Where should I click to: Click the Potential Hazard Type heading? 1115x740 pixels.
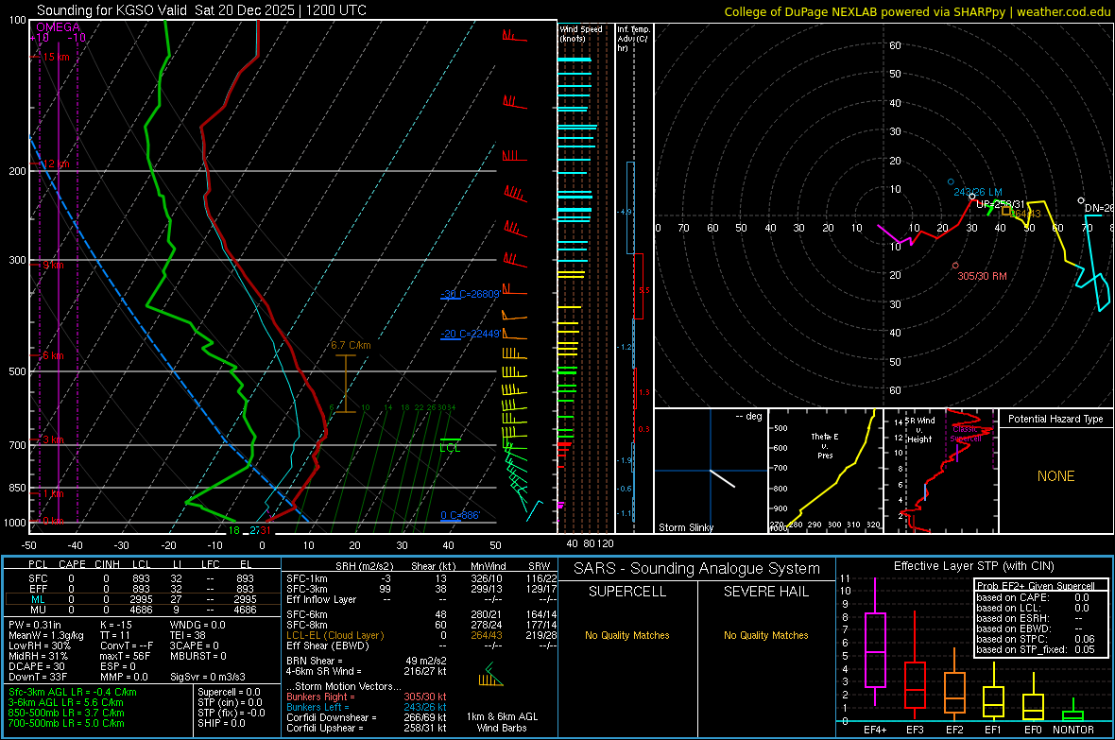coord(1055,419)
